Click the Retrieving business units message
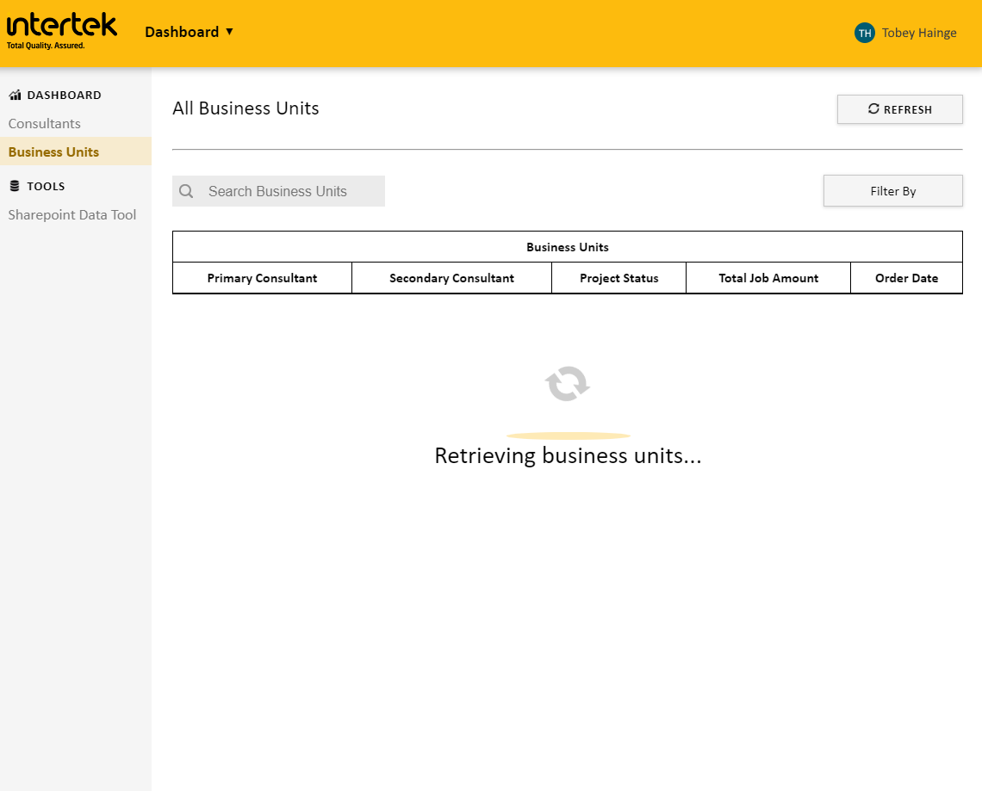This screenshot has height=791, width=982. coord(568,455)
